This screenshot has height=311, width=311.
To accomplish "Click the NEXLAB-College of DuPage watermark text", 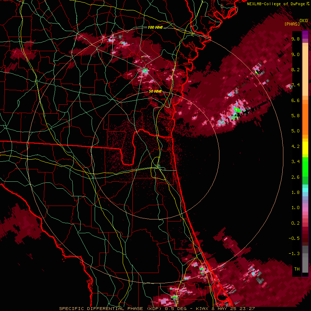I will [279, 4].
